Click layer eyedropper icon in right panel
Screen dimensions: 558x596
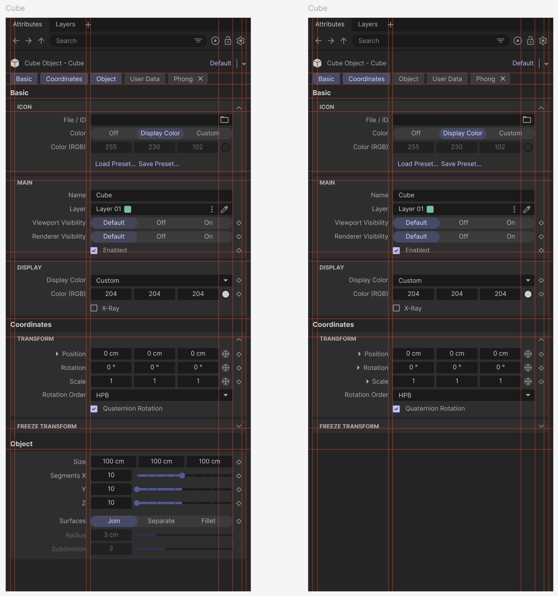[527, 209]
